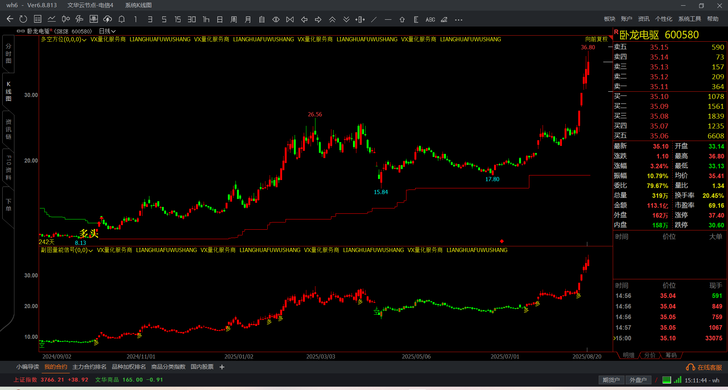
Task: Switch to the K线图 side tab
Action: point(8,91)
